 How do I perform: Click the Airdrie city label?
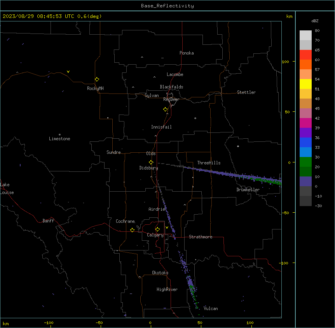(x=157, y=209)
